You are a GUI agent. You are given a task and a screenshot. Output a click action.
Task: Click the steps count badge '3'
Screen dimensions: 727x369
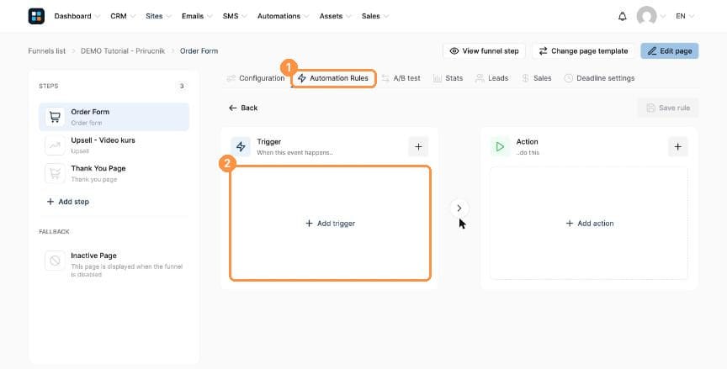pyautogui.click(x=182, y=86)
